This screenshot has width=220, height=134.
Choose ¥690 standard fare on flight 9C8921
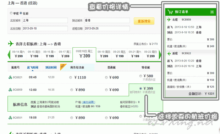point(106,77)
